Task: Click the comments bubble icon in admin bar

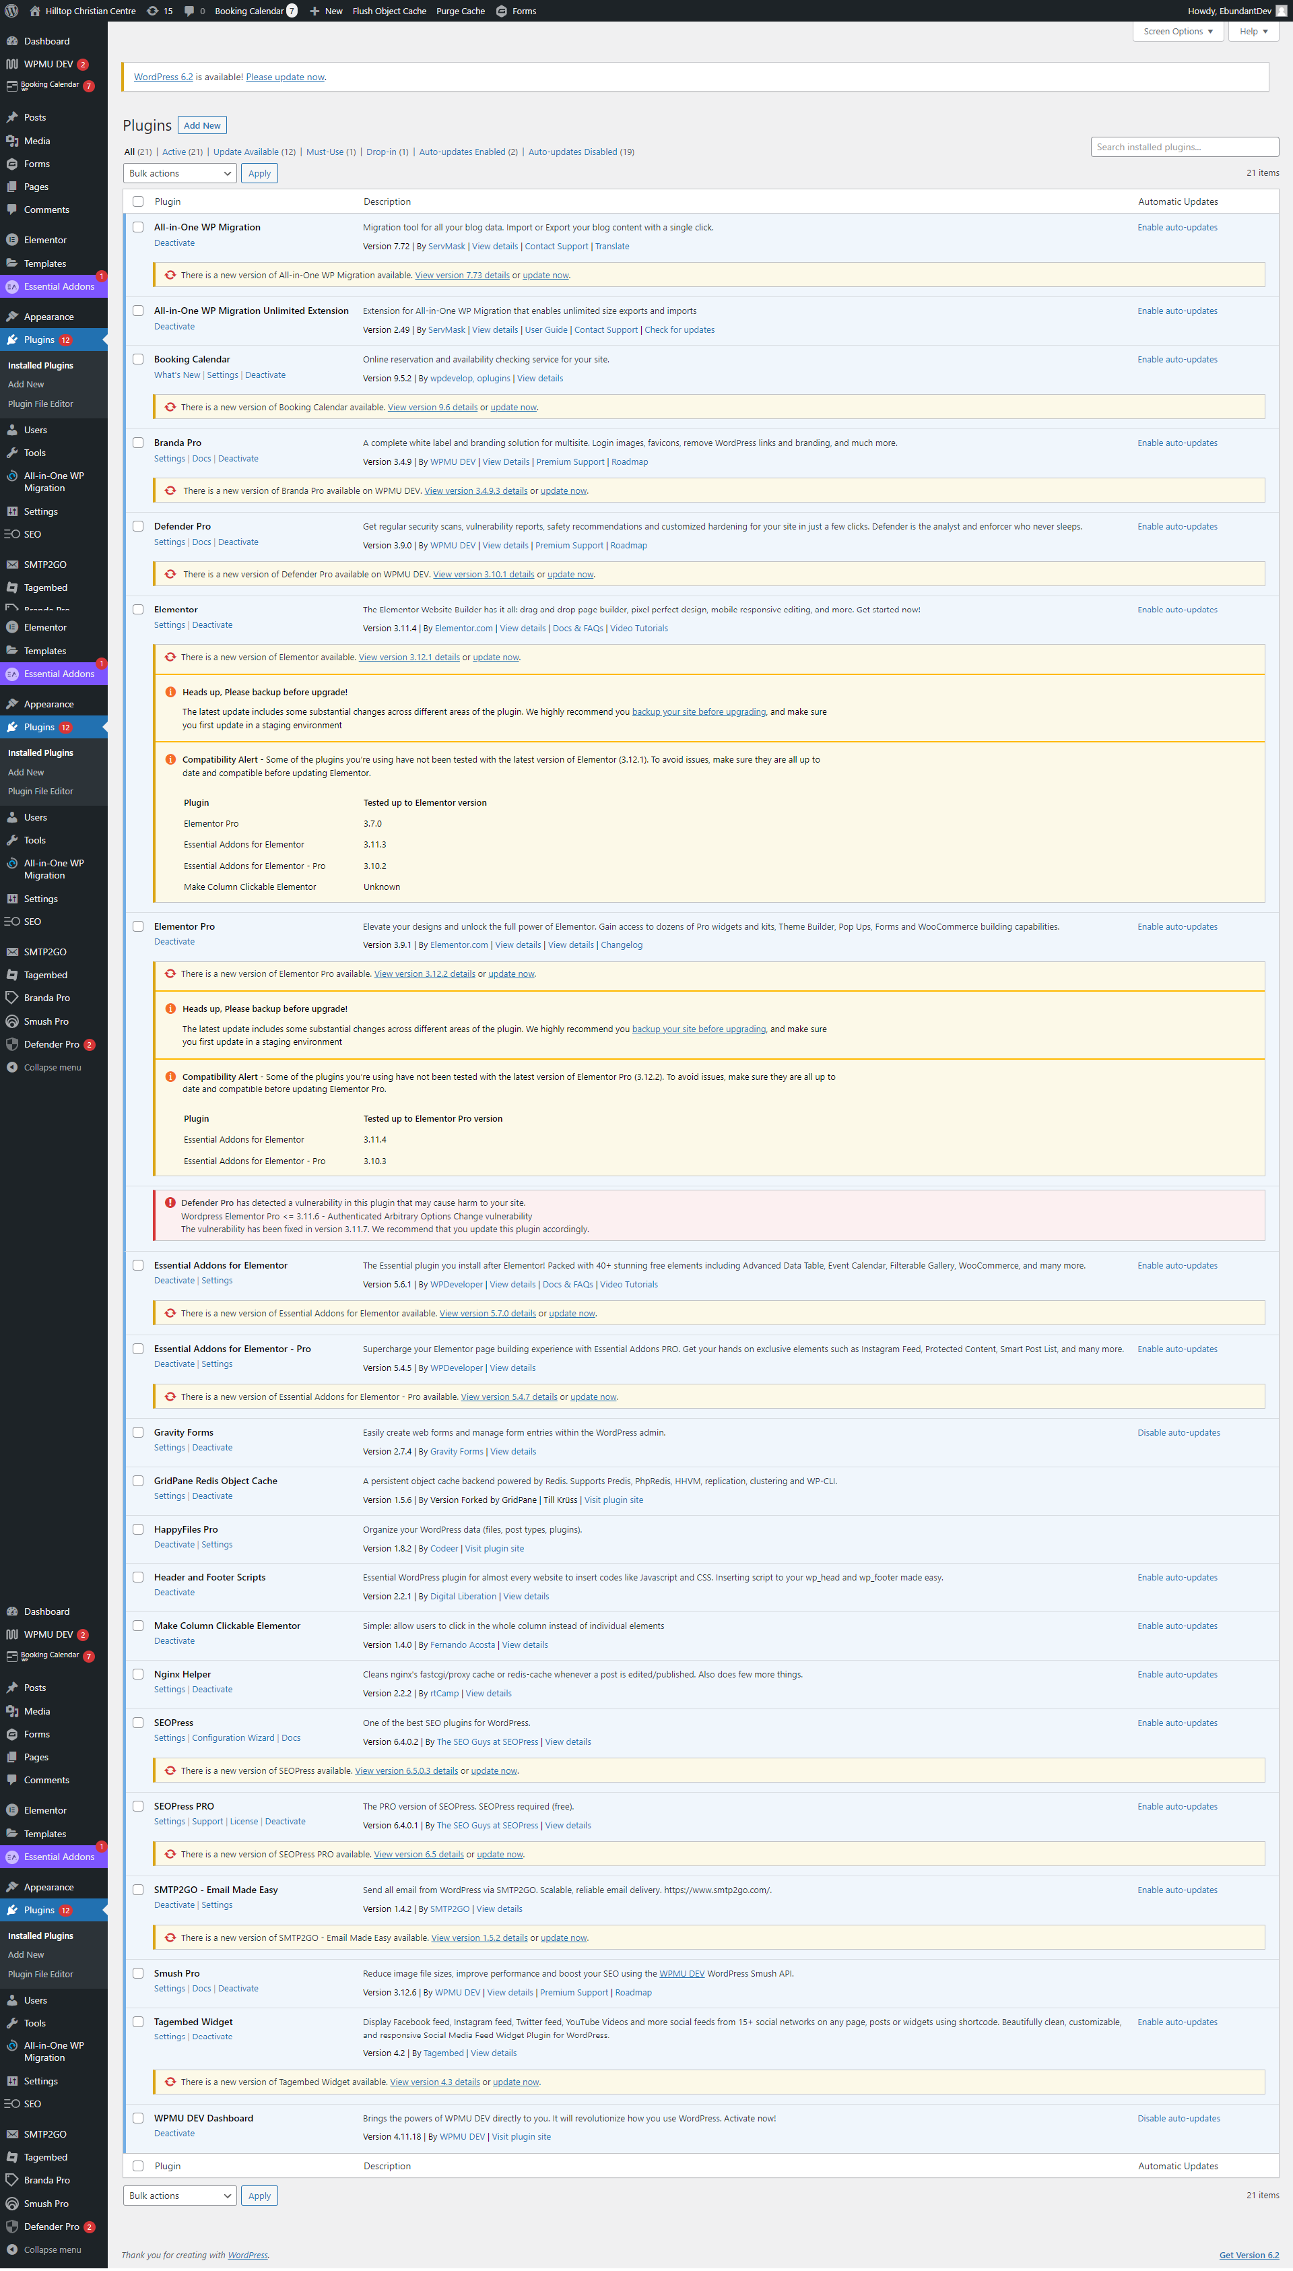Action: 189,11
